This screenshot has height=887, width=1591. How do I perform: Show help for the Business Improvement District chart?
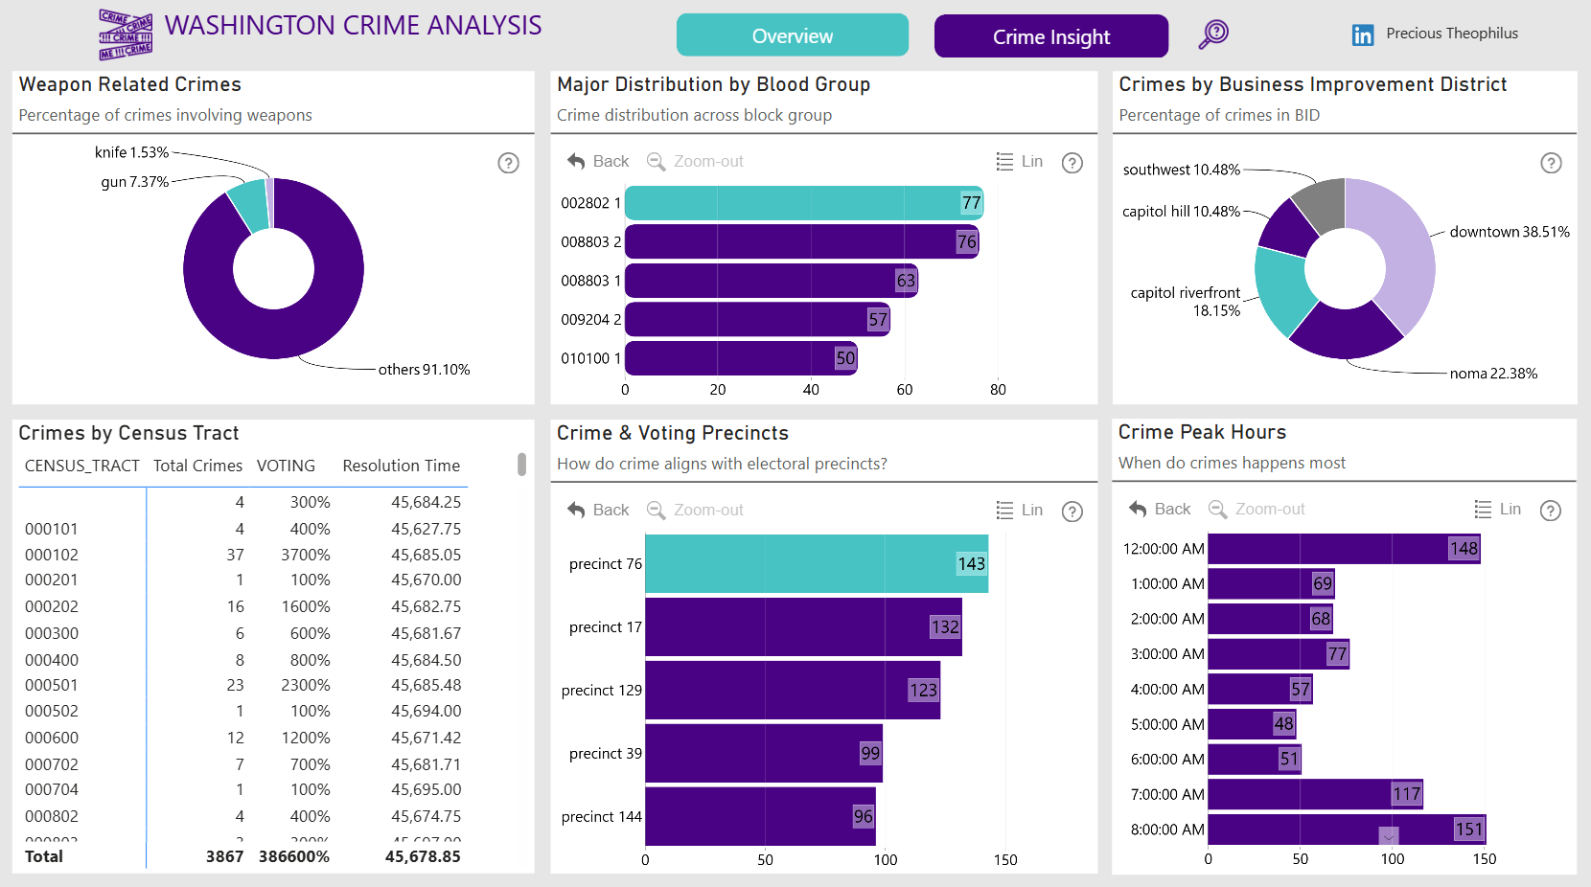(1551, 163)
